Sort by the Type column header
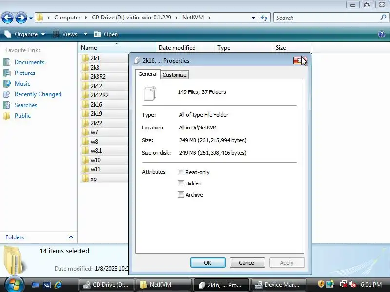 pos(243,47)
